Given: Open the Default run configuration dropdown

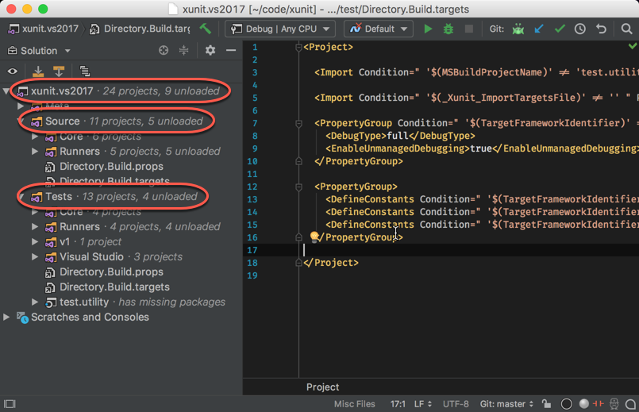Looking at the screenshot, I should (x=378, y=29).
